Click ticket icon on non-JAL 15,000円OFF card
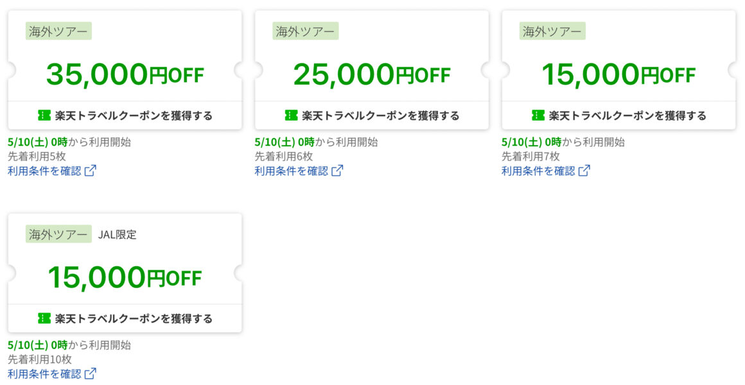Screen dimensions: 745x385 click(x=538, y=116)
